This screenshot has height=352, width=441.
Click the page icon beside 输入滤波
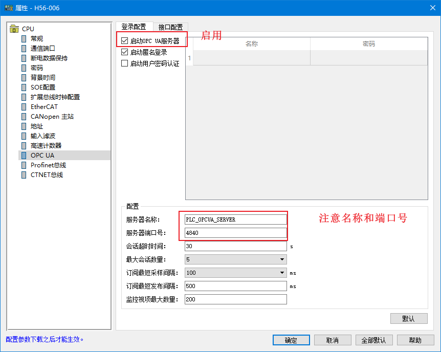[x=24, y=136]
